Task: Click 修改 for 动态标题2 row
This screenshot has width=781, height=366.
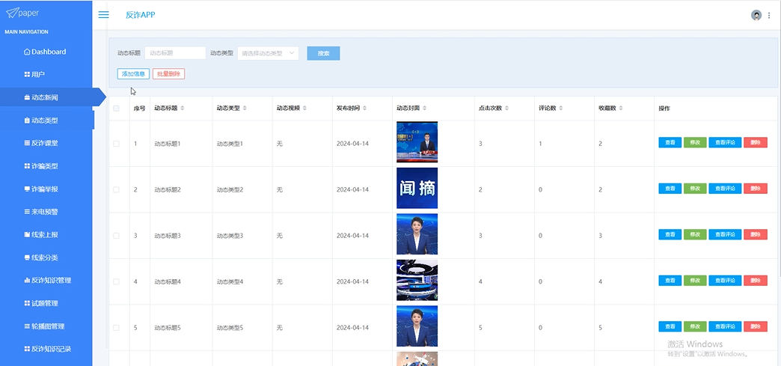Action: [695, 189]
